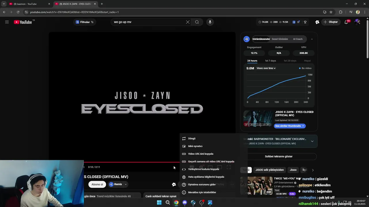Click the info icon for stats for nerds
This screenshot has height=207, width=369.
[x=184, y=192]
